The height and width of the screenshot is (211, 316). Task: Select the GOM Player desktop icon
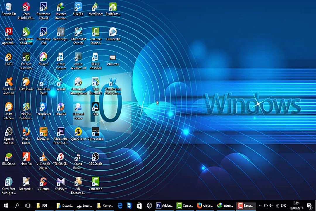26,84
